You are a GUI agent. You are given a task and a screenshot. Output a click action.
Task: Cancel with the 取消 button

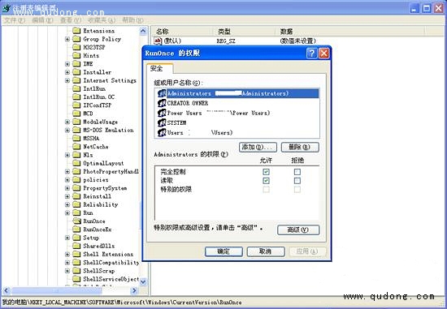[x=266, y=251]
